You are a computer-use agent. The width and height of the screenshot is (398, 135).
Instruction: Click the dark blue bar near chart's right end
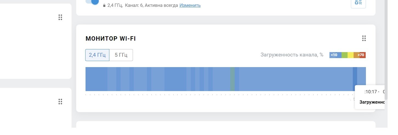tap(355, 79)
